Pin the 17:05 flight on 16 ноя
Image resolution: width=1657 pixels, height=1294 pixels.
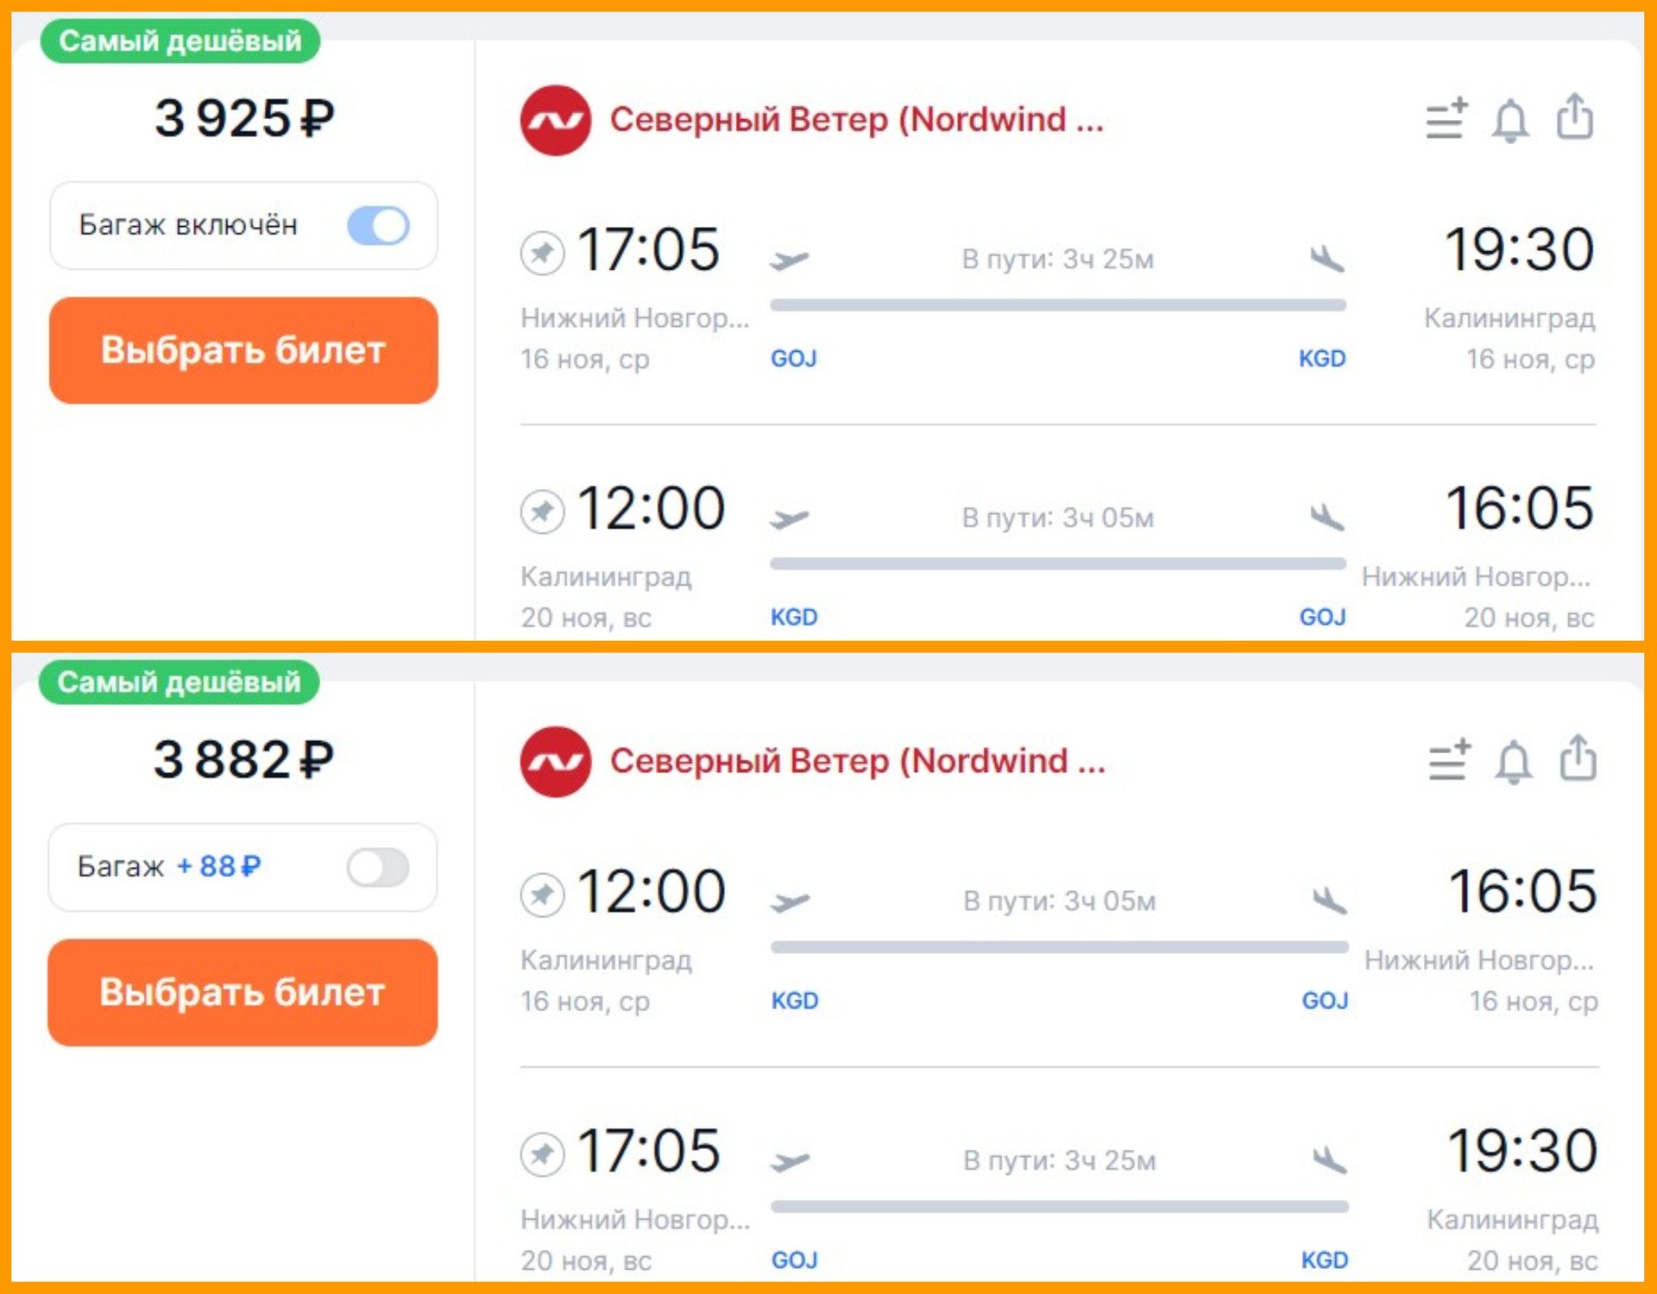542,253
